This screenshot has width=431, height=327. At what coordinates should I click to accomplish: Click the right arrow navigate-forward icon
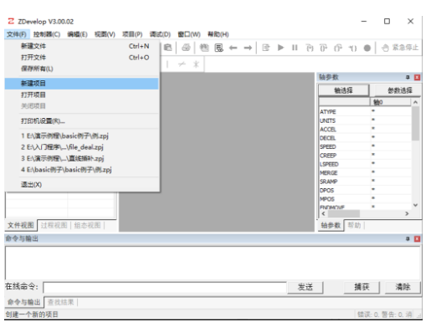click(248, 48)
